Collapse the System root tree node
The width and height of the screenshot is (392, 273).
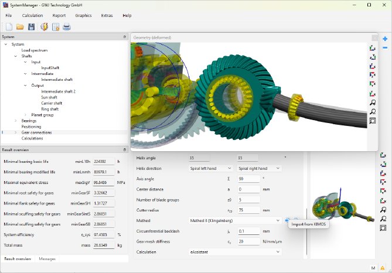click(x=6, y=45)
